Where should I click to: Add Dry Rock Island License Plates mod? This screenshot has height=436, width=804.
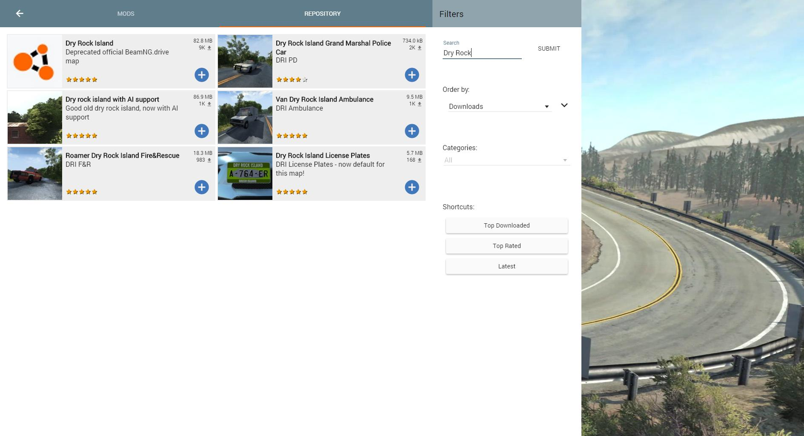(x=412, y=187)
